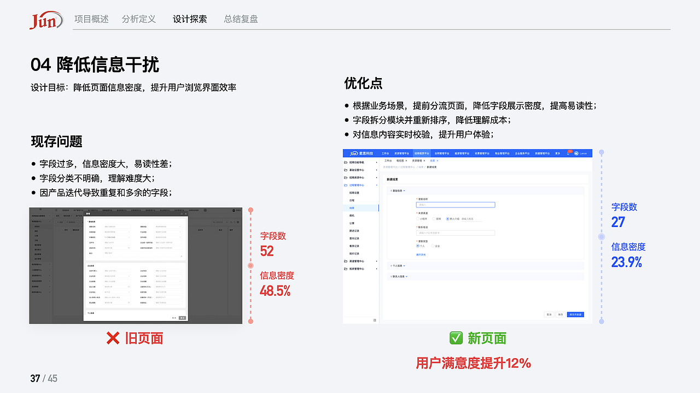The height and width of the screenshot is (393, 700).
Task: Select 报价记录 in the sidebar submenu
Action: point(354,254)
